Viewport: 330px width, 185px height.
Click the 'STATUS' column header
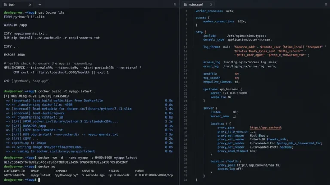pyautogui.click(x=113, y=171)
